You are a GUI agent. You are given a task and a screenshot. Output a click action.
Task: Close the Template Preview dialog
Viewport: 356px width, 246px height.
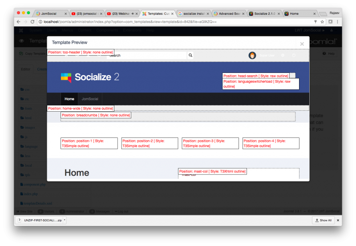(302, 44)
